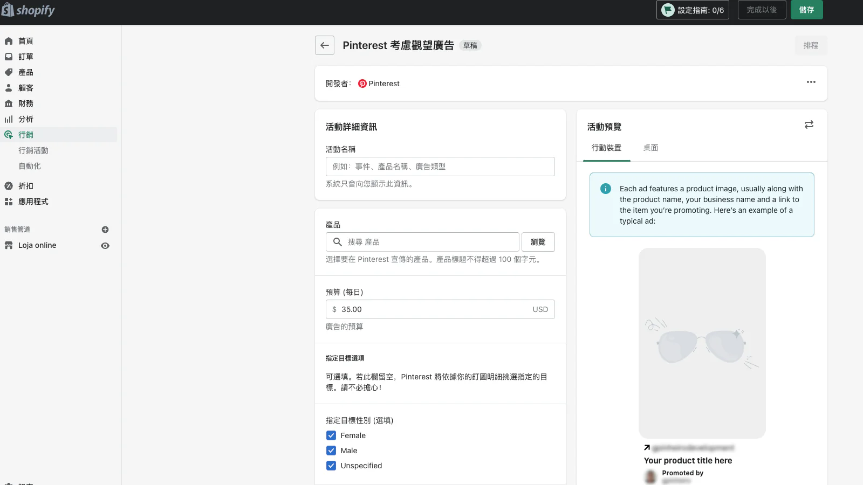
Task: Click the 排程 schedule button
Action: [x=811, y=45]
